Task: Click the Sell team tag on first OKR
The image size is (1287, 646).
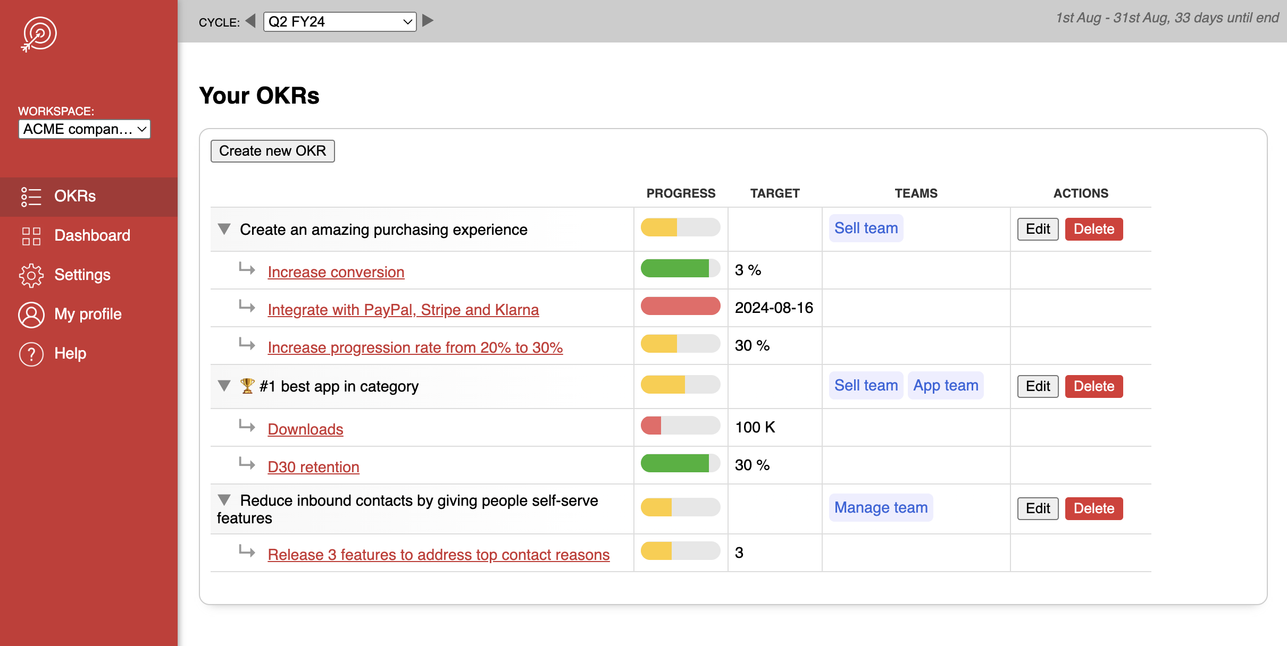Action: [866, 229]
